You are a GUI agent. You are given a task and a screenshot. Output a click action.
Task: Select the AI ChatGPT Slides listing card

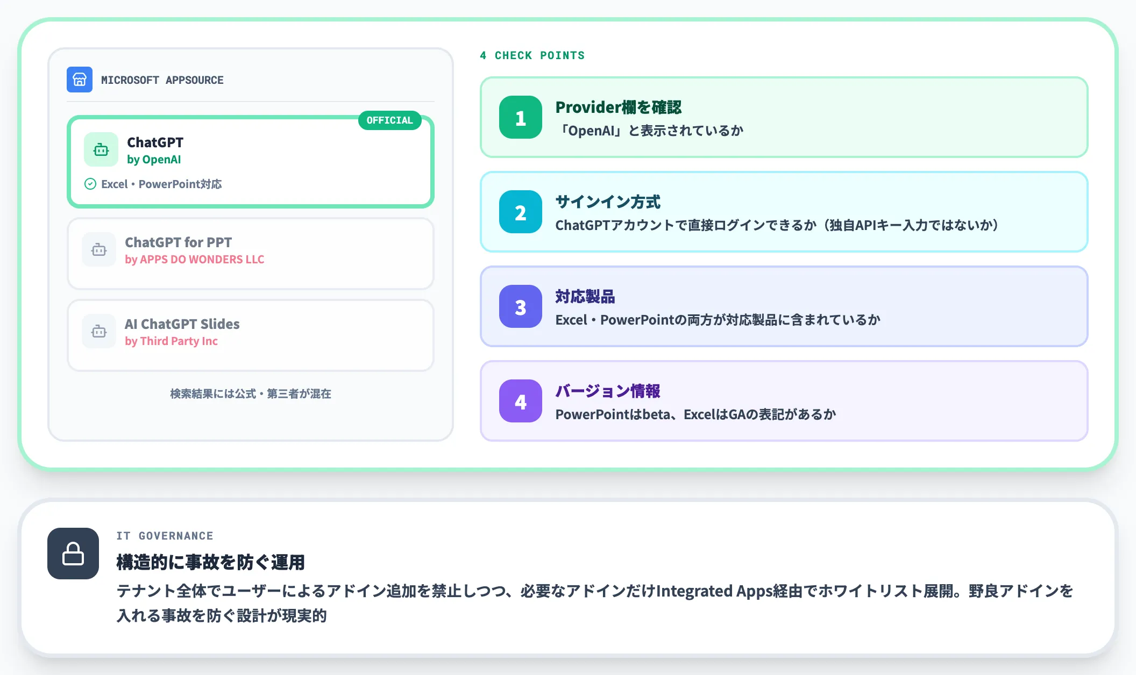point(251,335)
